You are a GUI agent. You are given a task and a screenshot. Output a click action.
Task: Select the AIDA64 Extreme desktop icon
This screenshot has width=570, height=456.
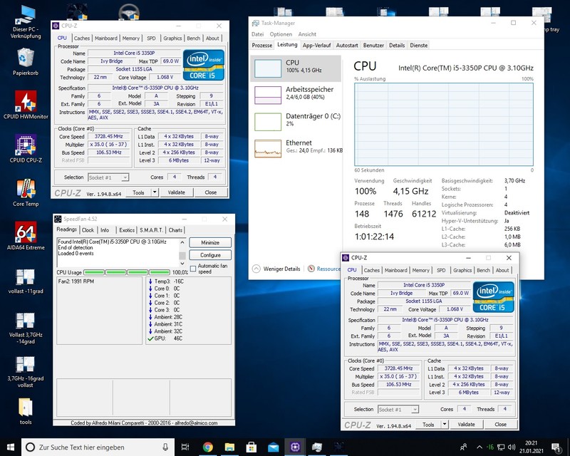[26, 236]
